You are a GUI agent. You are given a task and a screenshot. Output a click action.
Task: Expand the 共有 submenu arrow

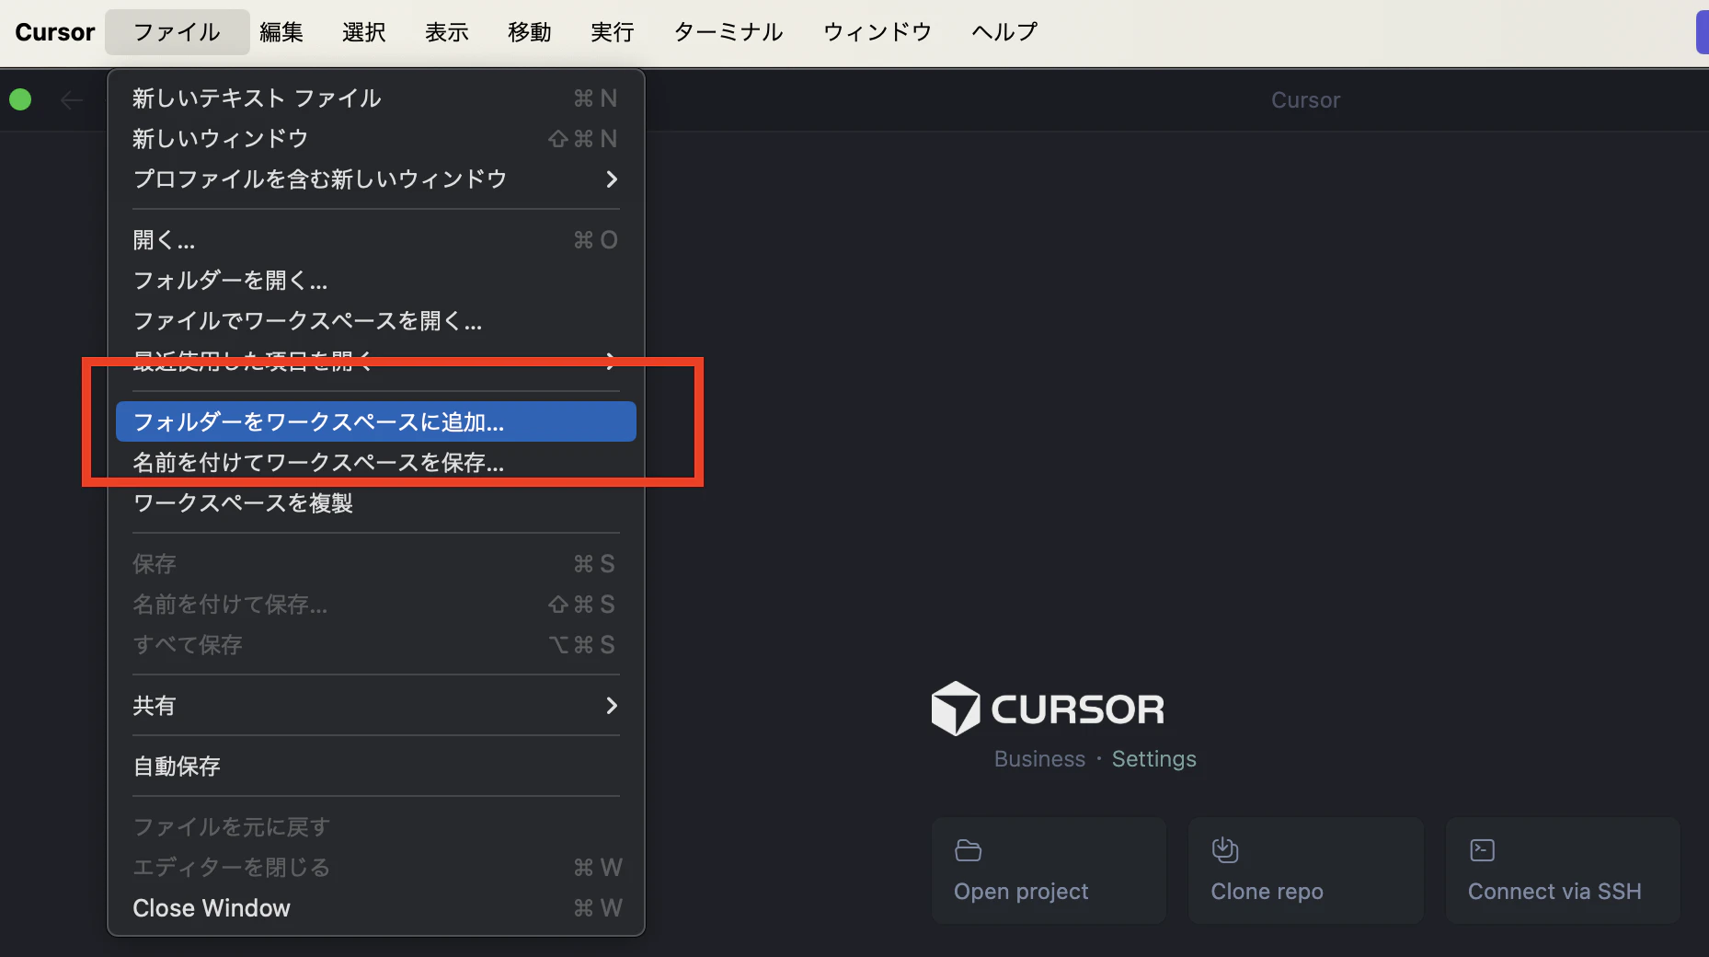[612, 706]
